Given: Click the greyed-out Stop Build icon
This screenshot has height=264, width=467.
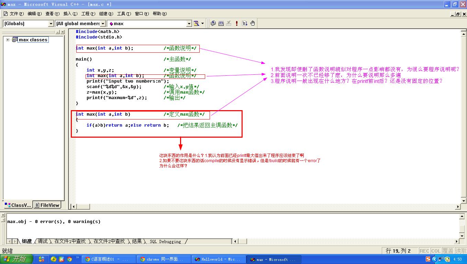Looking at the screenshot, I should click(229, 23).
